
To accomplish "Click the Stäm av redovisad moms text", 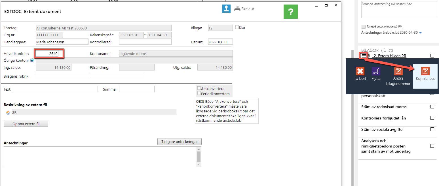I will point(384,107).
